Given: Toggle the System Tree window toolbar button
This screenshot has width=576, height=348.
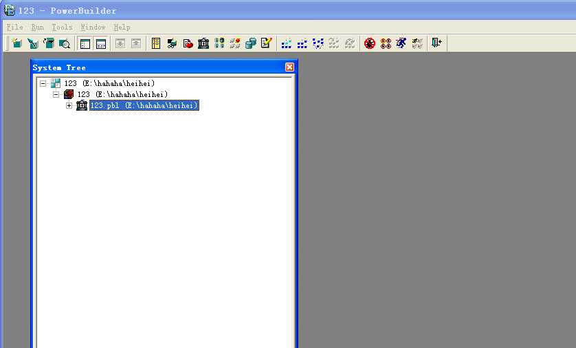Looking at the screenshot, I should point(85,44).
